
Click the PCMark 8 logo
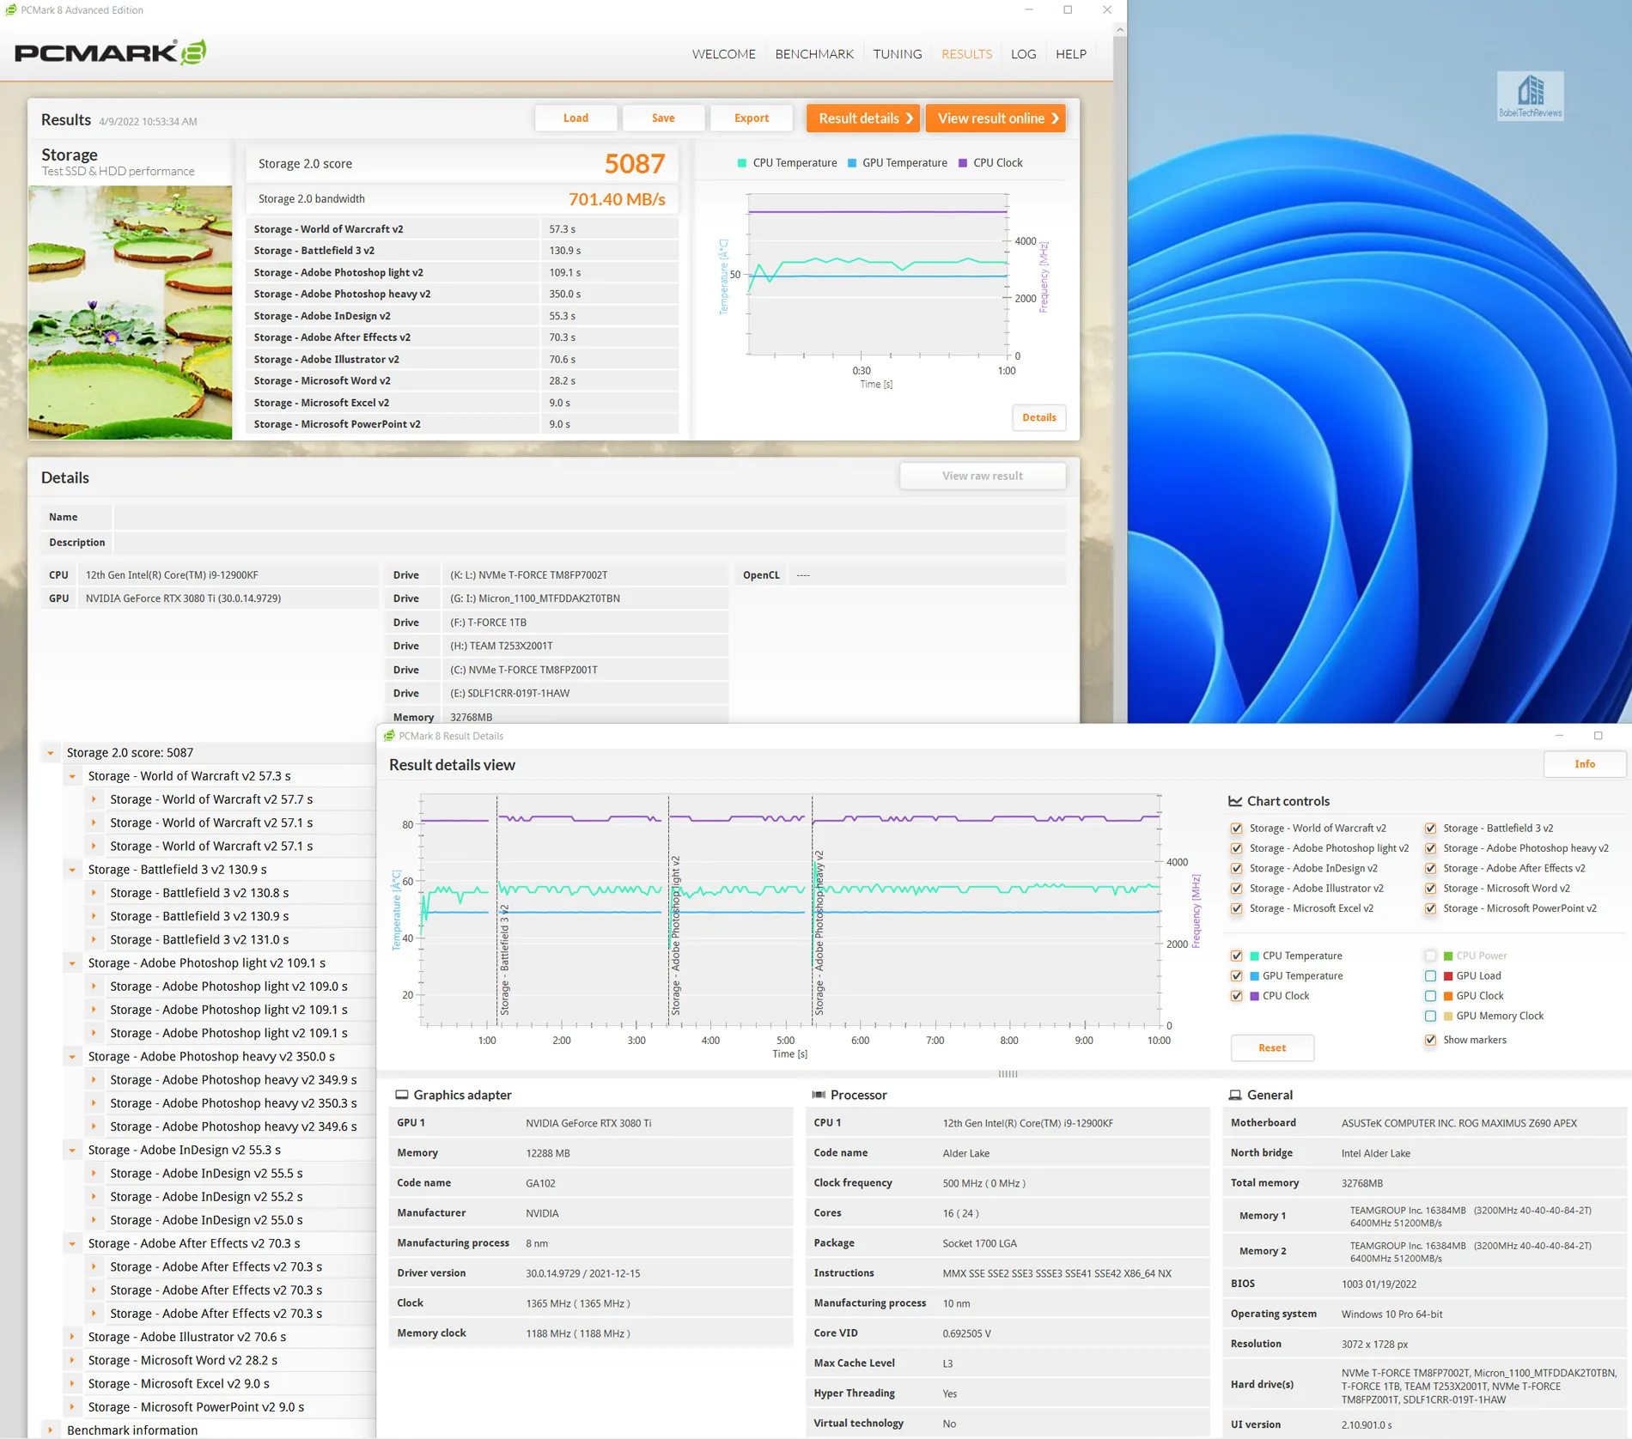110,52
